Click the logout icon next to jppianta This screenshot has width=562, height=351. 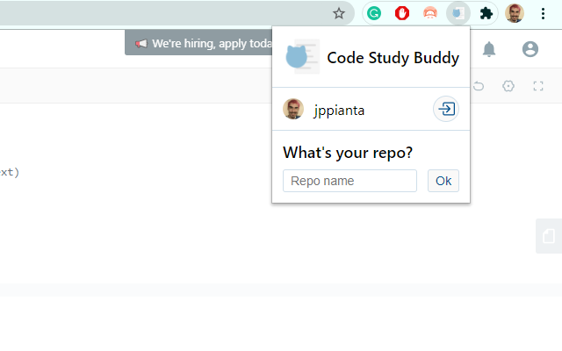click(446, 110)
